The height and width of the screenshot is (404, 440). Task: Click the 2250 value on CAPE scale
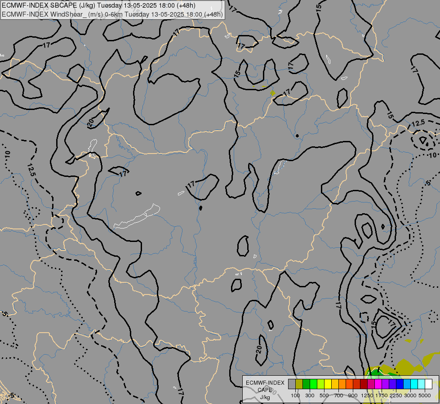click(x=396, y=395)
